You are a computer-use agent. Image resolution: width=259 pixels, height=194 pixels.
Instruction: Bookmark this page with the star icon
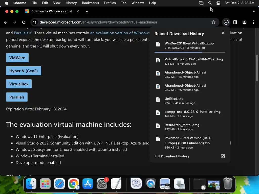point(213,22)
